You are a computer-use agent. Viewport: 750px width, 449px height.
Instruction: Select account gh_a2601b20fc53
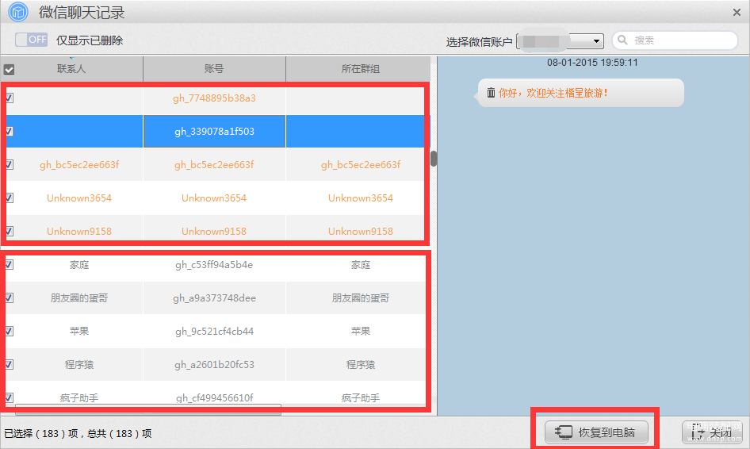[x=214, y=364]
